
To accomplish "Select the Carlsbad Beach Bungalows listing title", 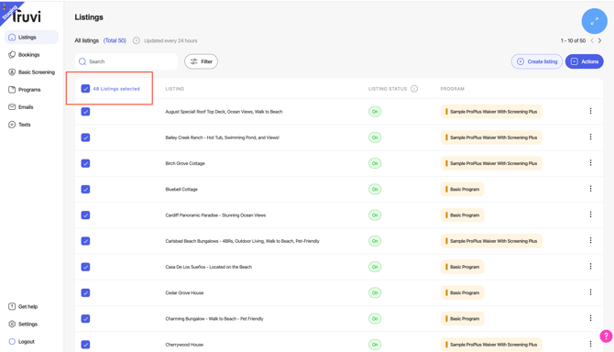I will click(242, 241).
